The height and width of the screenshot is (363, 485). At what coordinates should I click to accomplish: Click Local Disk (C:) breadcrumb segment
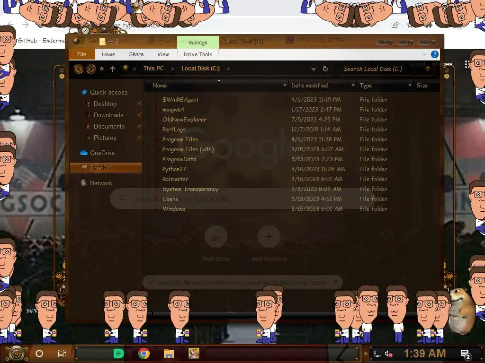(200, 69)
